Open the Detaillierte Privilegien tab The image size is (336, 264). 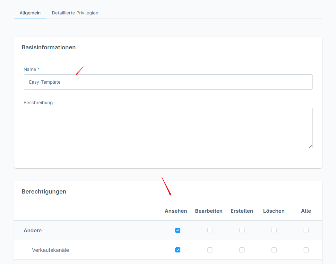pos(75,13)
